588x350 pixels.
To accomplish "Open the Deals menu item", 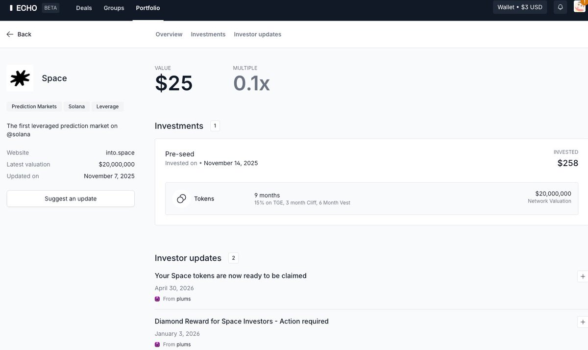I will (84, 8).
